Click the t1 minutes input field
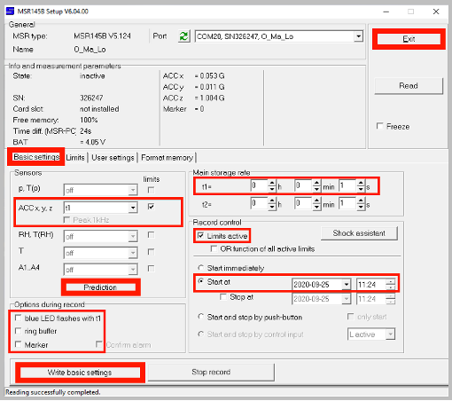Viewport: 452px width, 401px height. [303, 186]
